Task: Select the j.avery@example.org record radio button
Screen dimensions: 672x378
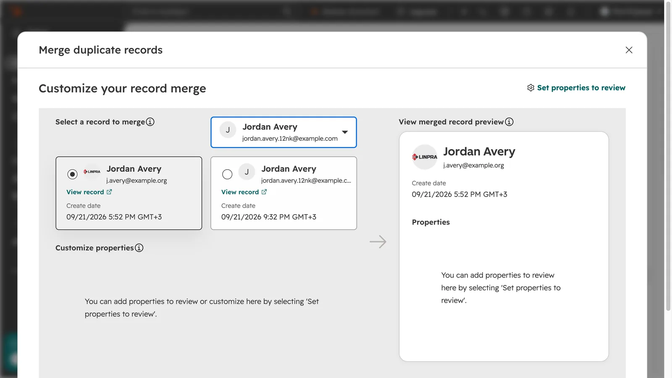Action: tap(72, 174)
